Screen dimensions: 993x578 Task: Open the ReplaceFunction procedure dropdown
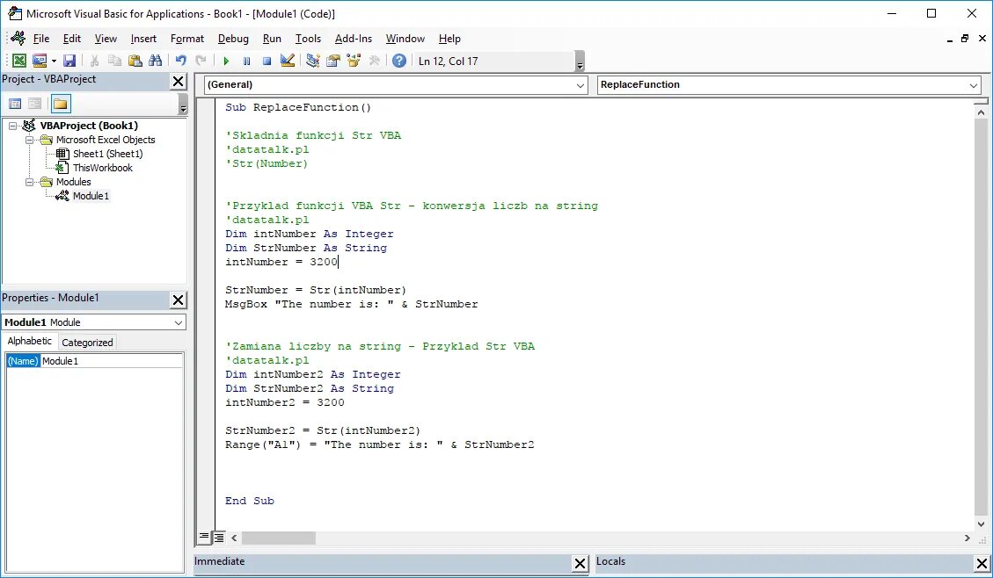click(x=974, y=84)
